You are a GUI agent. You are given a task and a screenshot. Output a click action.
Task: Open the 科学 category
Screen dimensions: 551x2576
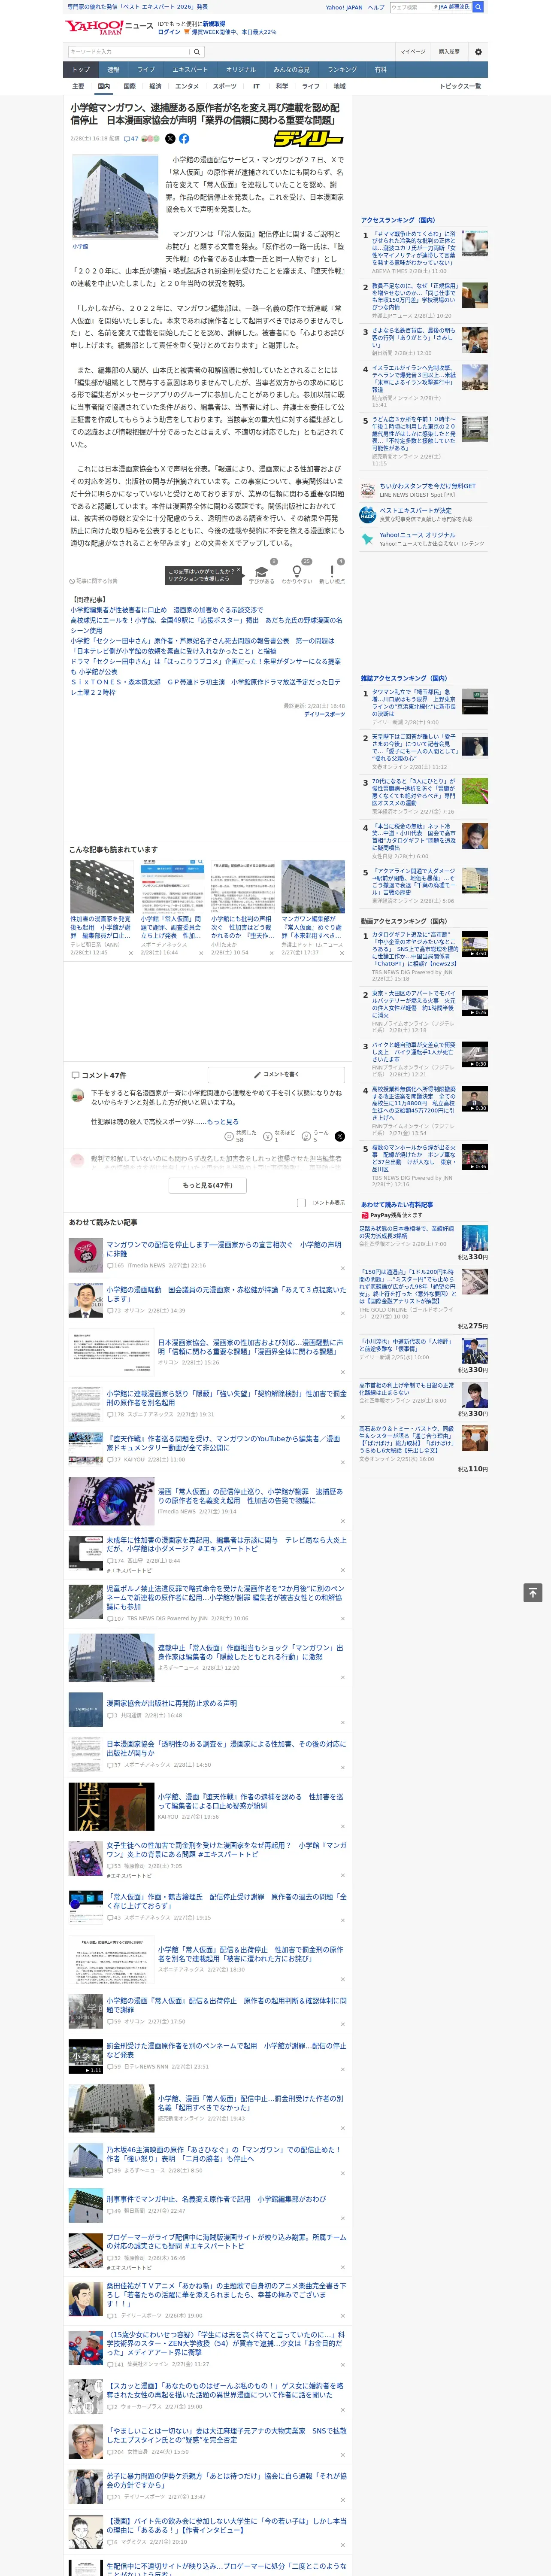coord(282,86)
